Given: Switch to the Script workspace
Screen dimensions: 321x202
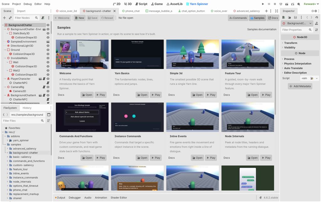Looking at the screenshot, I should (x=141, y=4).
